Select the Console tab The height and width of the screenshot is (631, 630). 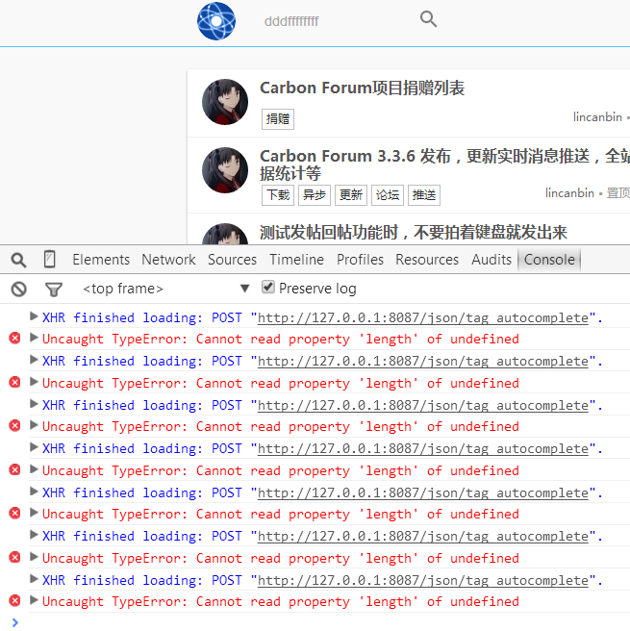549,260
